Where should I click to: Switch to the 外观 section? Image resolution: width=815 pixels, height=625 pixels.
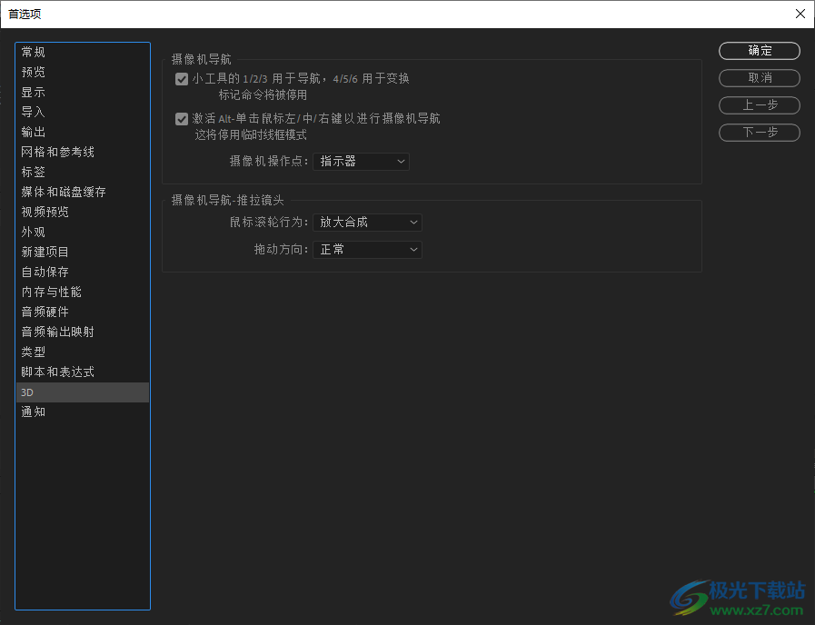(x=33, y=232)
